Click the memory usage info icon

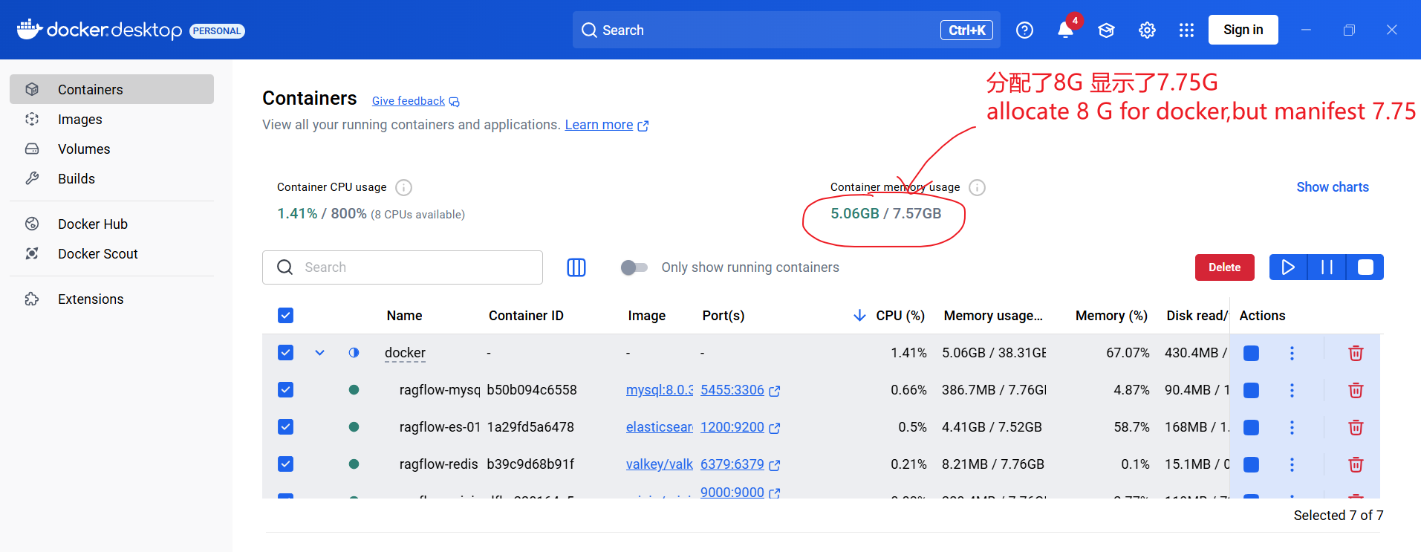977,187
